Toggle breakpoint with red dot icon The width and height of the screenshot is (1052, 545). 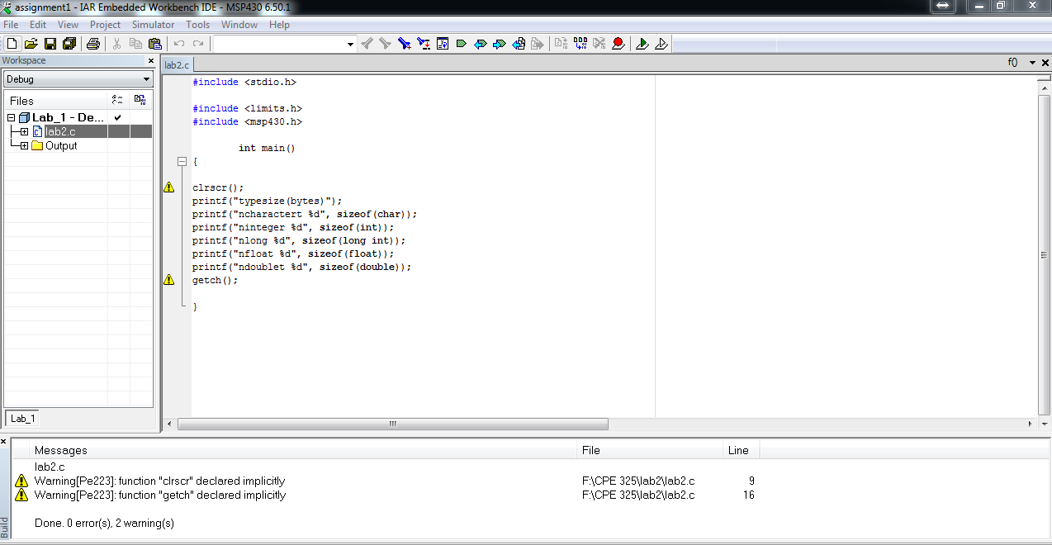coord(618,44)
